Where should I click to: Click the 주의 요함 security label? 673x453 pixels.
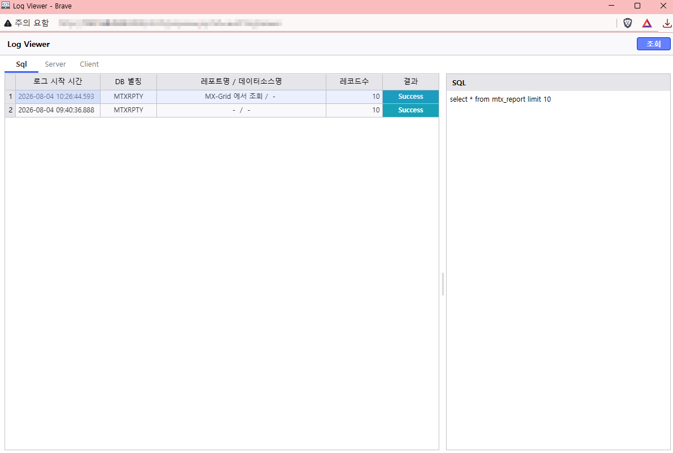pos(32,23)
